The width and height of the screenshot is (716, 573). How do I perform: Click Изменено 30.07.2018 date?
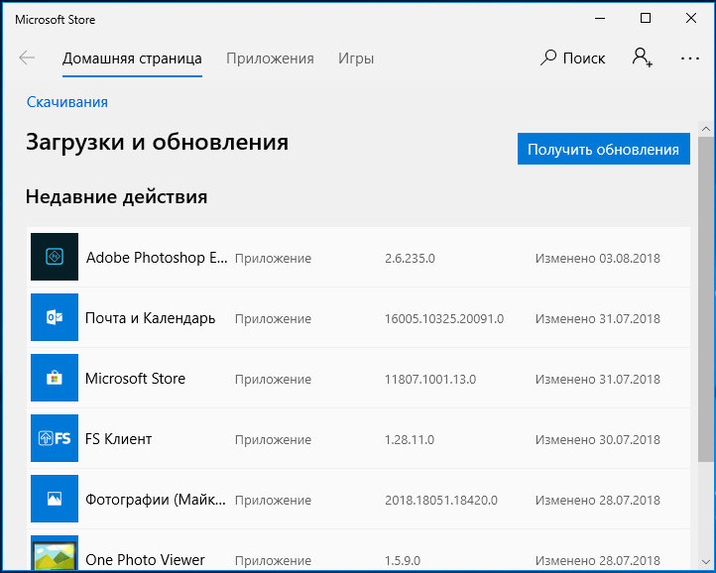click(x=598, y=440)
